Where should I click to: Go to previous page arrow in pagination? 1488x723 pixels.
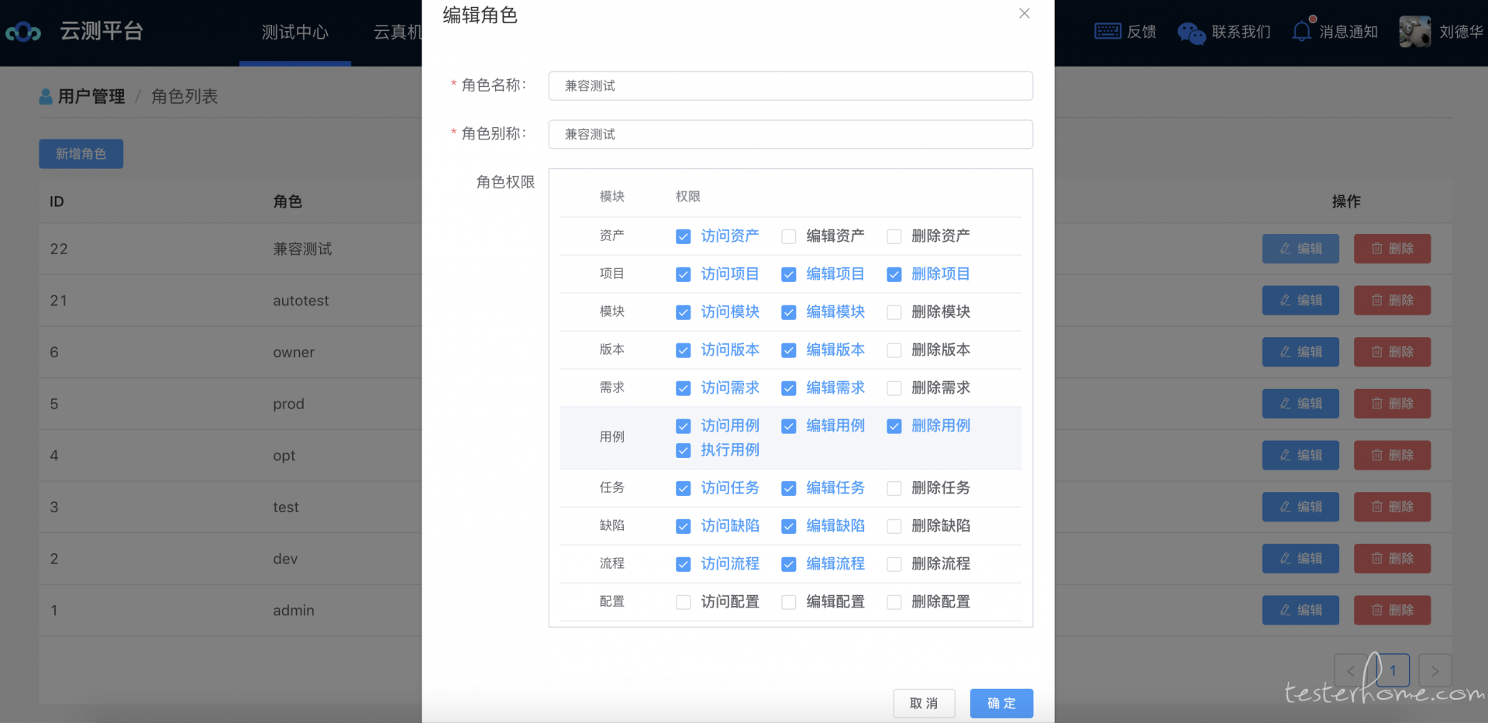[x=1350, y=670]
